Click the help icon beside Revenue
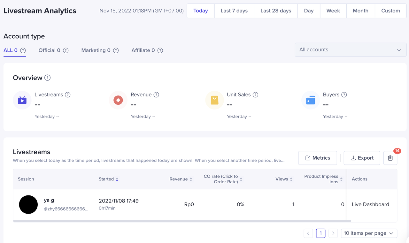Viewport: 409px width, 243px height. [x=156, y=95]
